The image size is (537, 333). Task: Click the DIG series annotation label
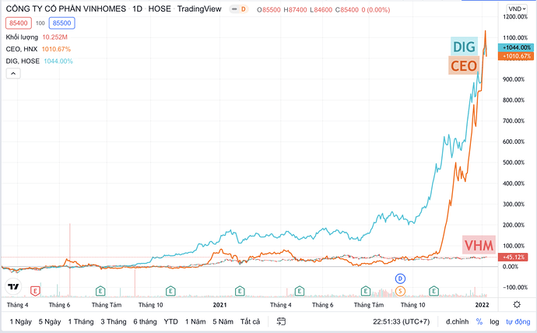click(x=464, y=47)
